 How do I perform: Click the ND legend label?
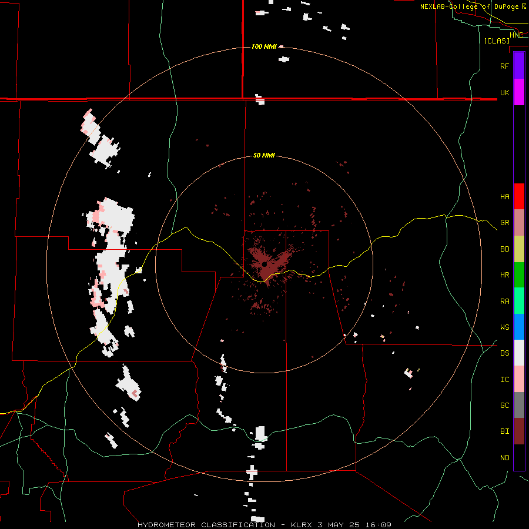(504, 458)
